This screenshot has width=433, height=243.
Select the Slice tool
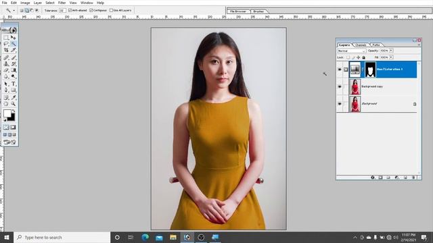pos(13,50)
